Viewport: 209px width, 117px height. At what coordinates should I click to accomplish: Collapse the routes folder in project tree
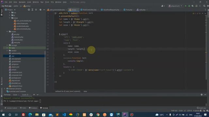pos(7,32)
